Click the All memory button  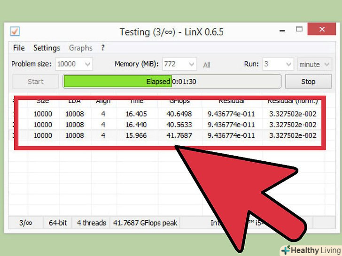(x=207, y=65)
